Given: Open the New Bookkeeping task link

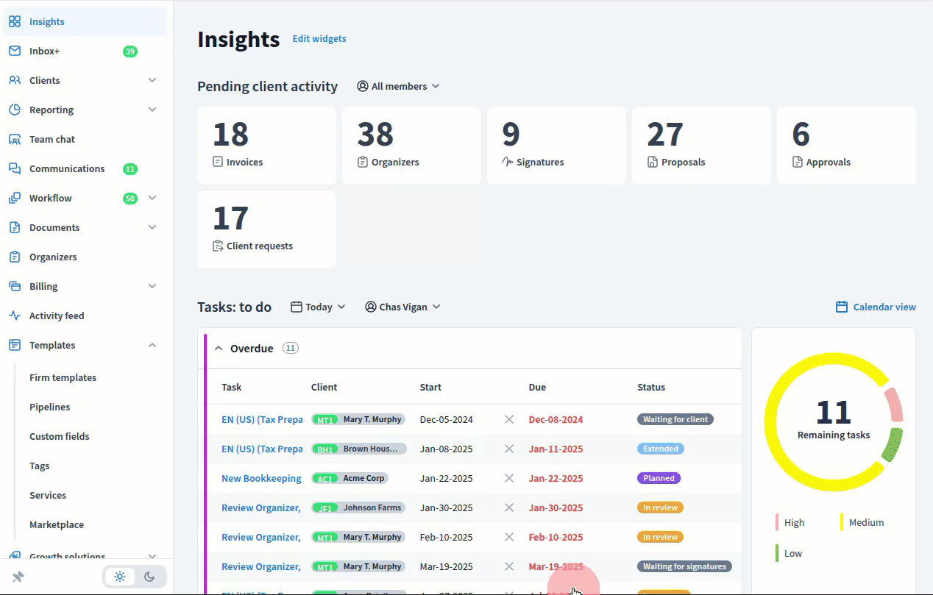Looking at the screenshot, I should coord(261,478).
